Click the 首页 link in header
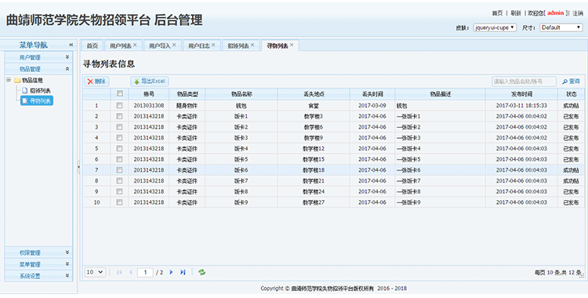588x298 pixels. coord(497,13)
